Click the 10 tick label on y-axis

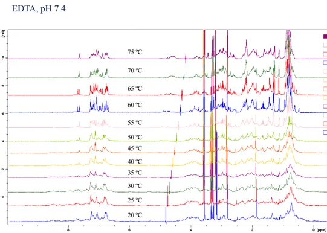point(3,58)
